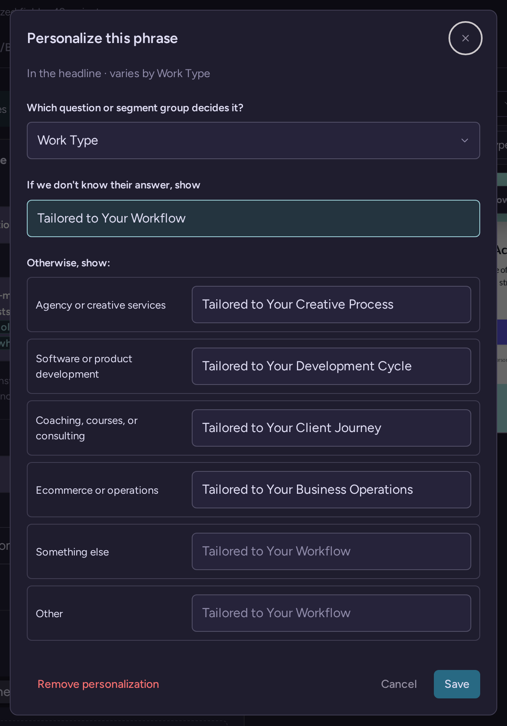This screenshot has width=507, height=726.
Task: Edit the Software or product development phrase field
Action: pyautogui.click(x=331, y=366)
